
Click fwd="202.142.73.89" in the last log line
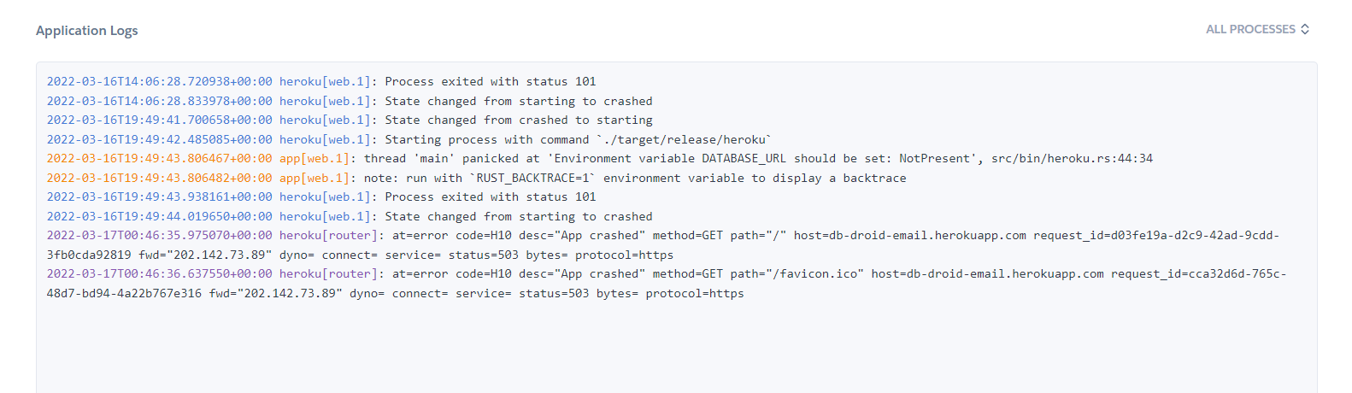275,294
